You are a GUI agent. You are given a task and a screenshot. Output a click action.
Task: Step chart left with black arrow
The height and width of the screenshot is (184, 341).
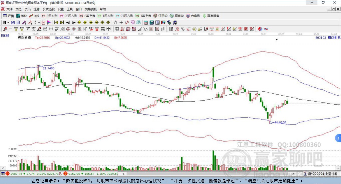[x=68, y=23]
